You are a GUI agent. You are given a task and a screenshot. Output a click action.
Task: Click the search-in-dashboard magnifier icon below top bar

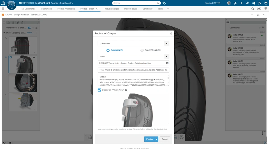253,9
